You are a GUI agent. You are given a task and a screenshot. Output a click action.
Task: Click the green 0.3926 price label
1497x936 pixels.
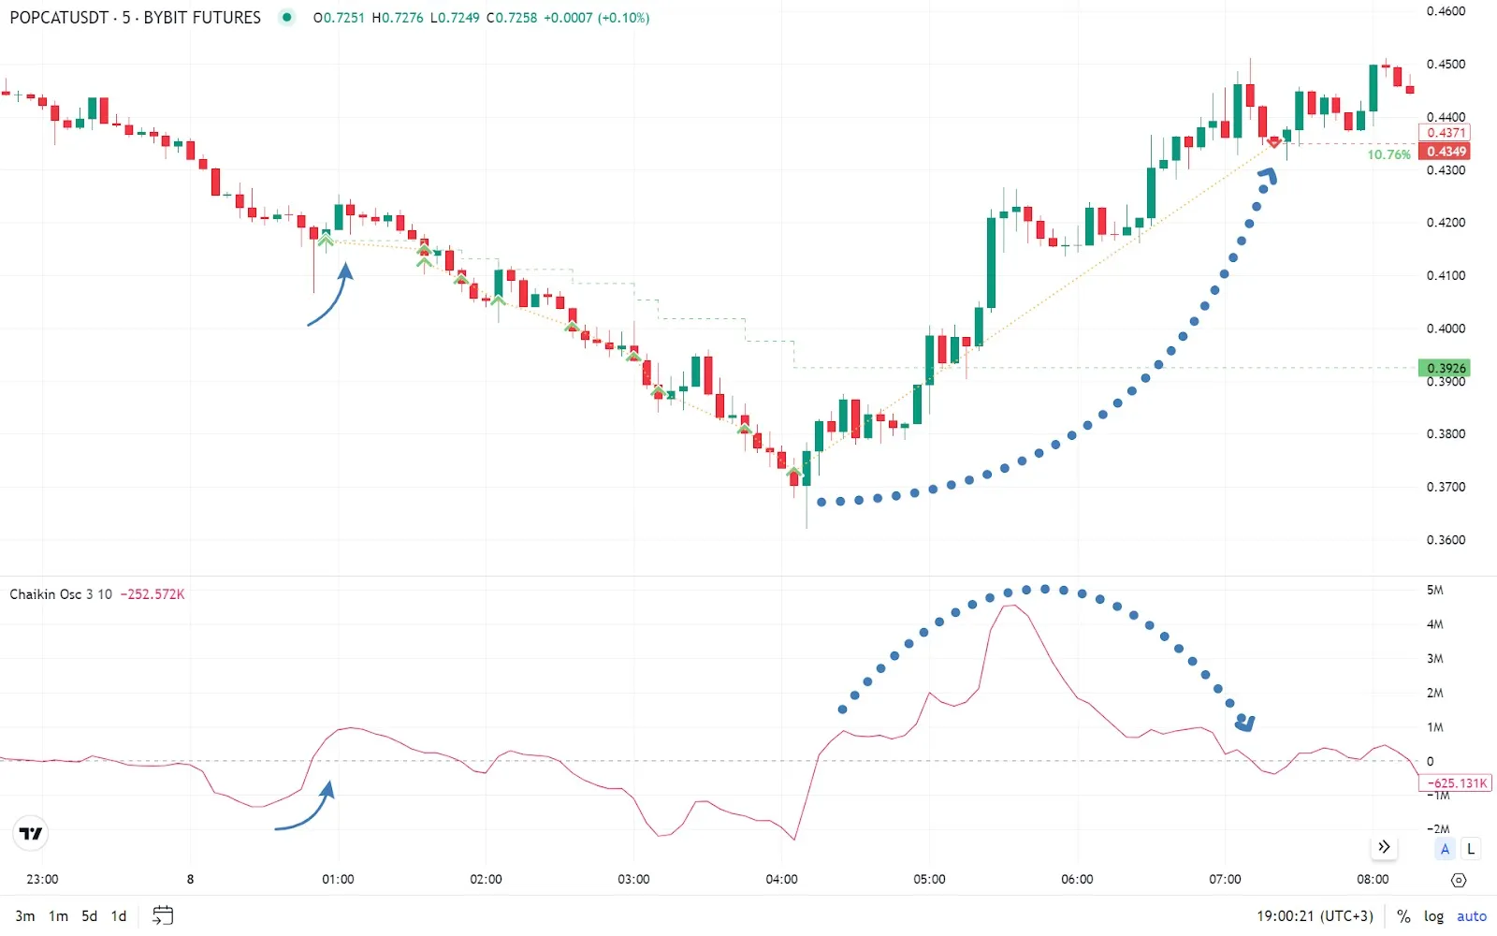(x=1445, y=368)
